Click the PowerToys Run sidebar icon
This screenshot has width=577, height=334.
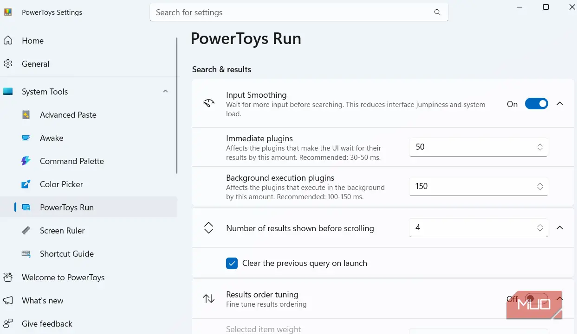[26, 208]
